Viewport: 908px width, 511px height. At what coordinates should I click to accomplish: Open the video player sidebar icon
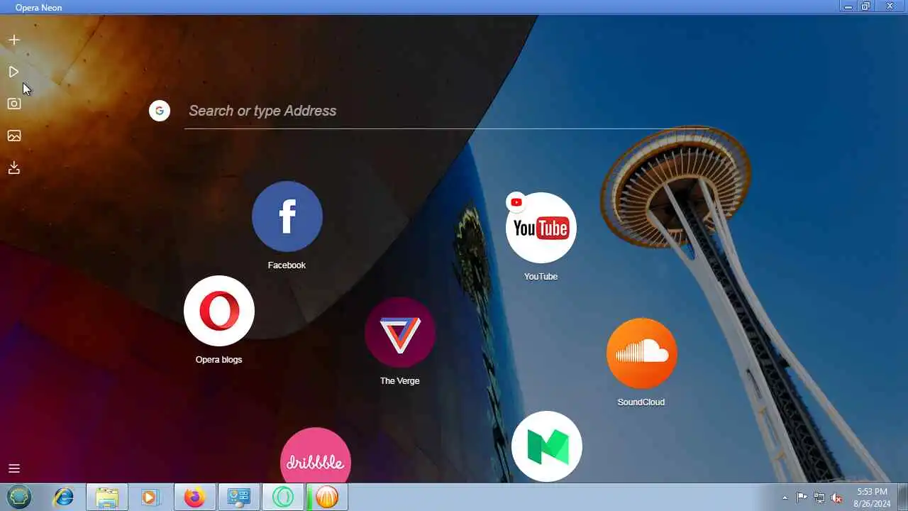(13, 72)
